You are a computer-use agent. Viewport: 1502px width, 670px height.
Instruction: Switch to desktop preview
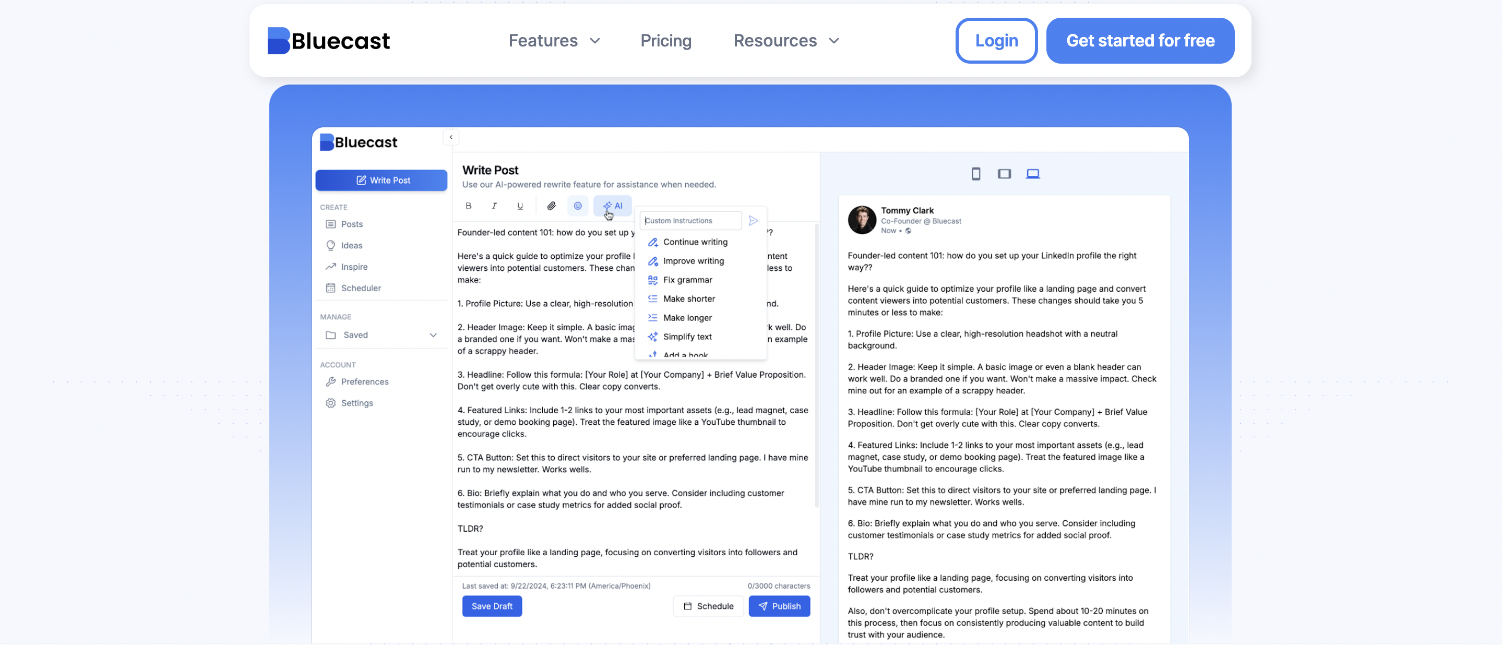click(x=1033, y=173)
